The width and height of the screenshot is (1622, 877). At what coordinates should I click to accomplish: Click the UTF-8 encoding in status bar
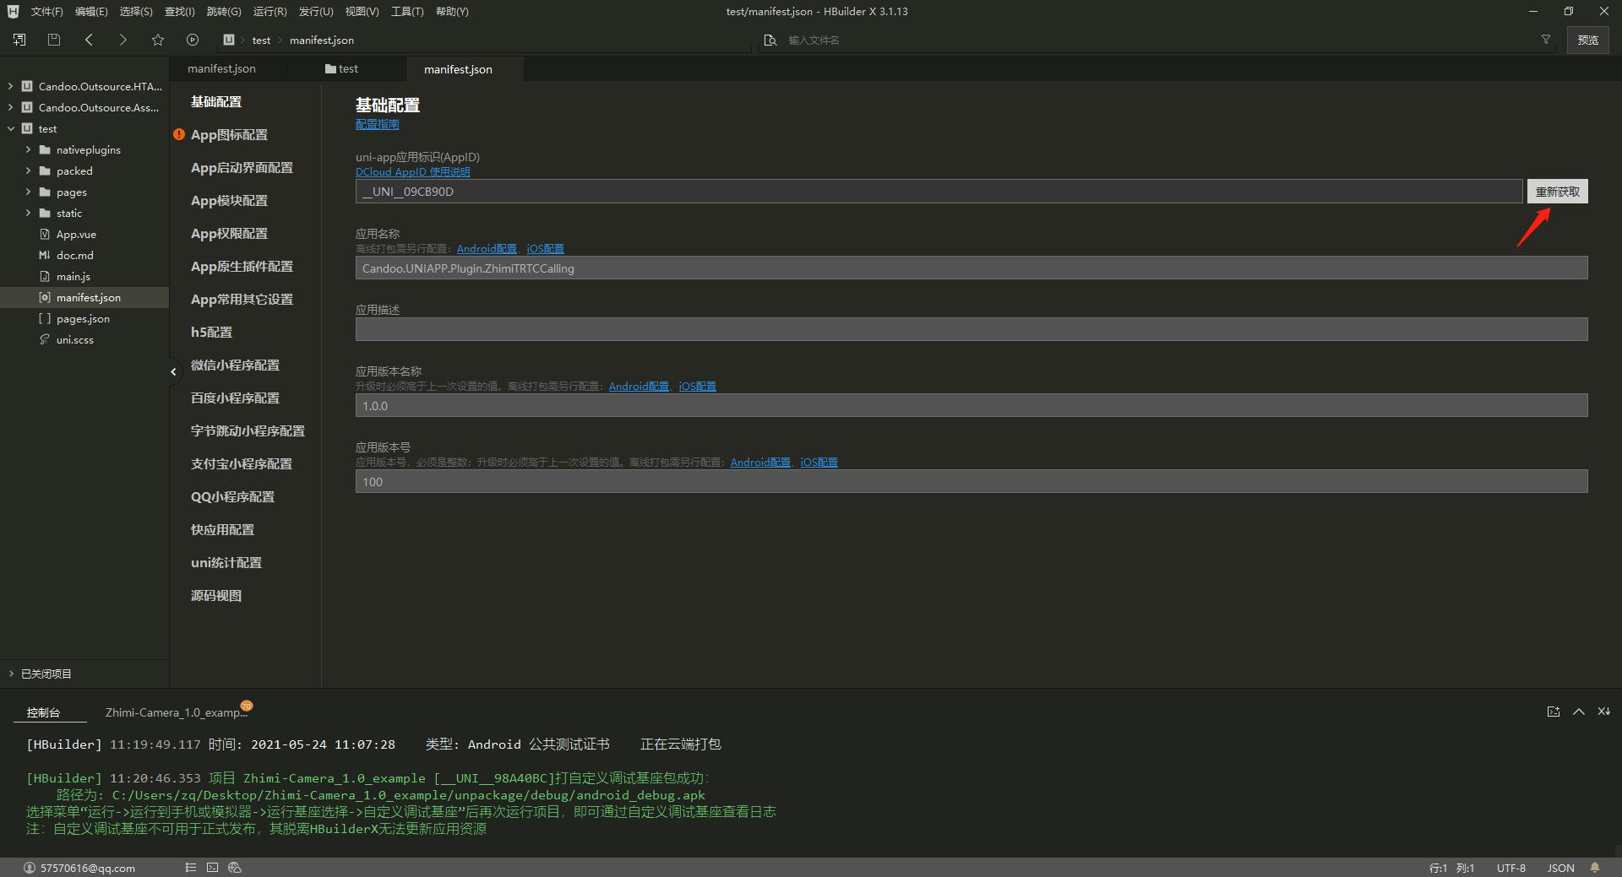1511,868
